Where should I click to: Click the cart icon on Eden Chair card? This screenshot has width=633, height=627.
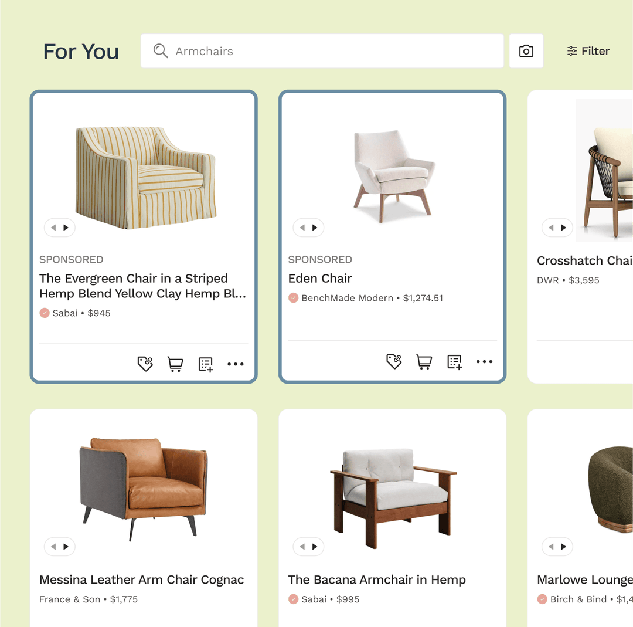coord(424,362)
